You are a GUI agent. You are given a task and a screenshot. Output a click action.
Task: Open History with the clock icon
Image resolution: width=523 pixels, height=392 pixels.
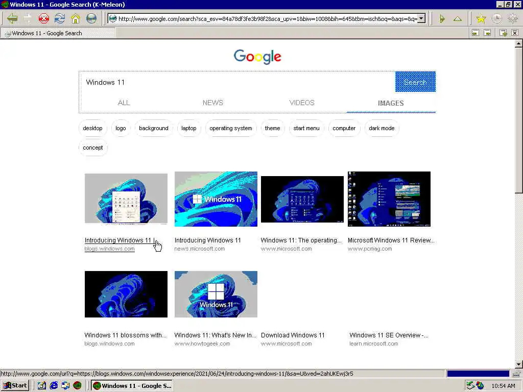click(497, 19)
